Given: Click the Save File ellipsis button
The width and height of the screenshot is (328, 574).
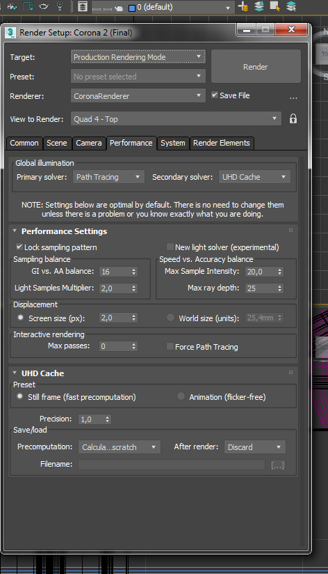Looking at the screenshot, I should click(x=293, y=98).
